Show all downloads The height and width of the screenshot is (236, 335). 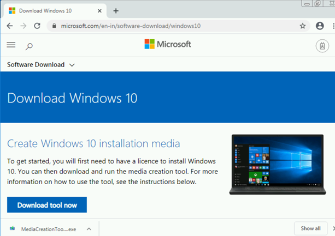(310, 228)
